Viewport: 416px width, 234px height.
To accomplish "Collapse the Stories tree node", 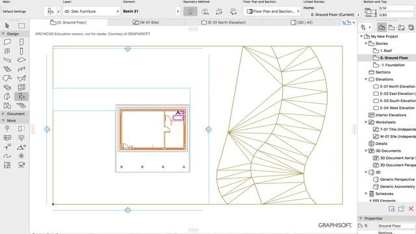I will coord(366,44).
